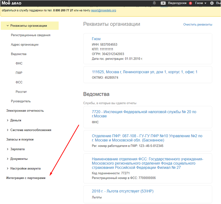Image resolution: width=221 pixels, height=204 pixels.
Task: Select Росстат in the sidebar
Action: coord(21,92)
